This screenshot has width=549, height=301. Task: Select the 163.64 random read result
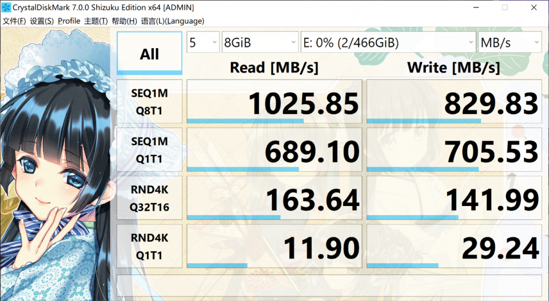pyautogui.click(x=274, y=198)
